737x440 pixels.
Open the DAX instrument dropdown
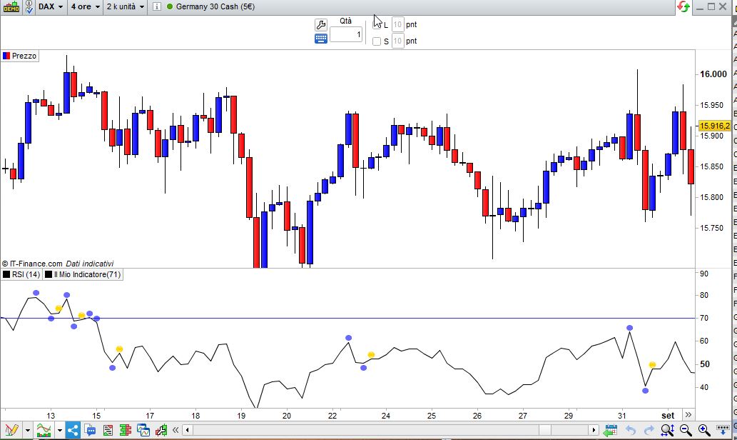50,6
